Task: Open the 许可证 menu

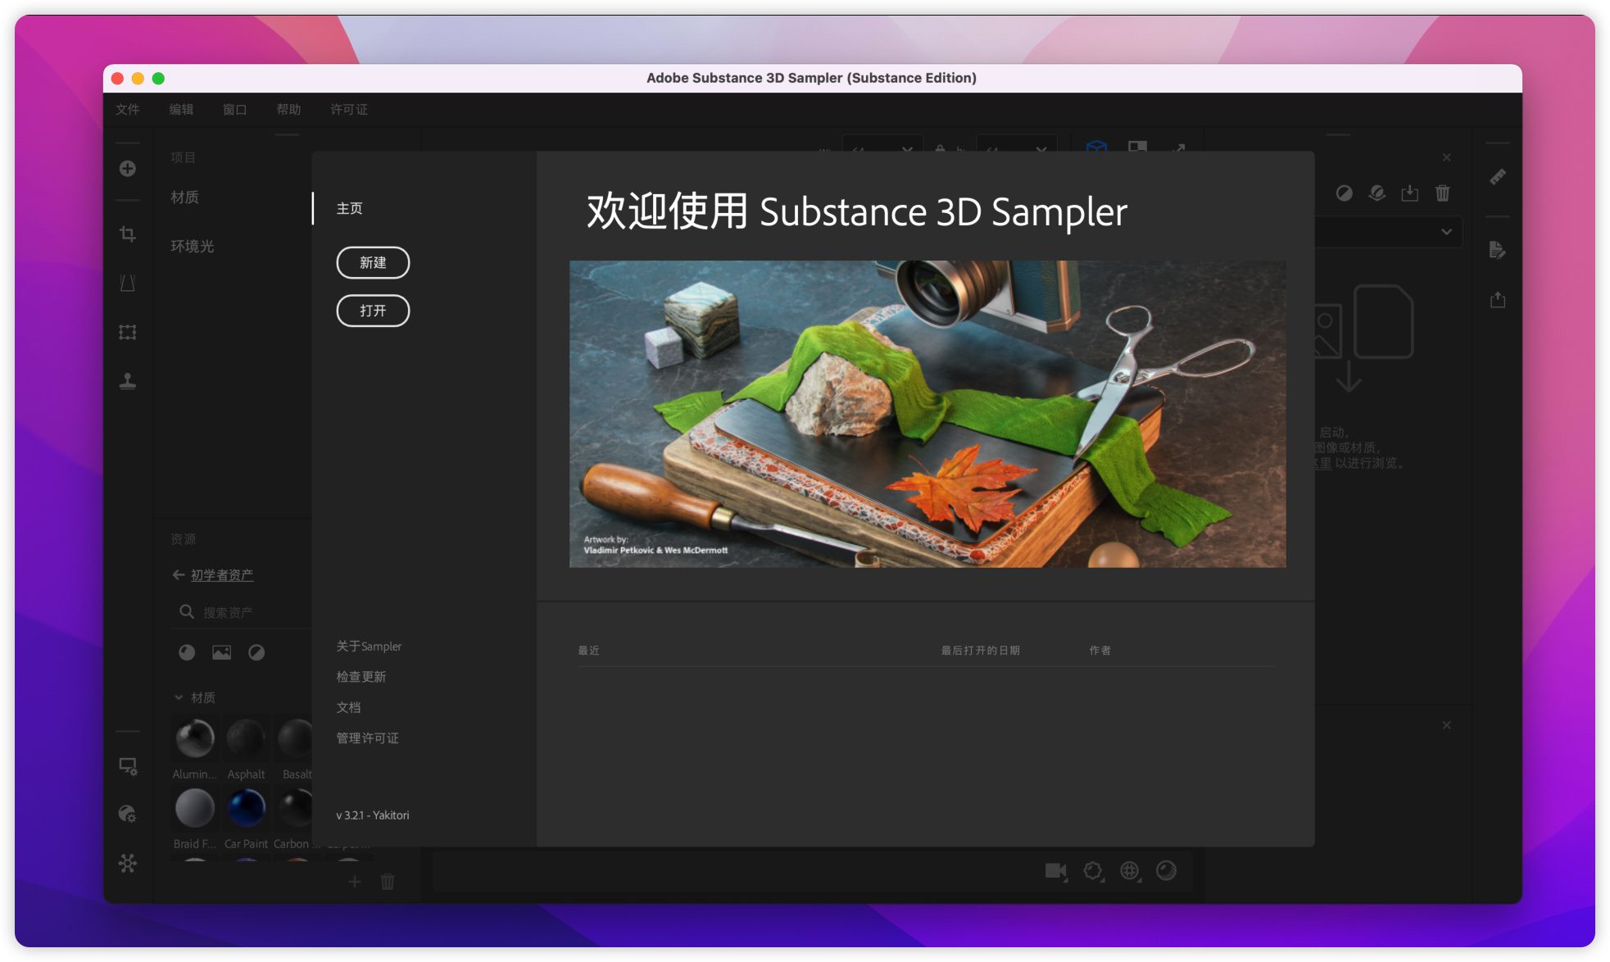Action: point(349,110)
